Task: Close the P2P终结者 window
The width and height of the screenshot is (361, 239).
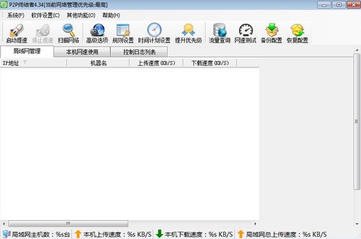Action: pyautogui.click(x=354, y=5)
